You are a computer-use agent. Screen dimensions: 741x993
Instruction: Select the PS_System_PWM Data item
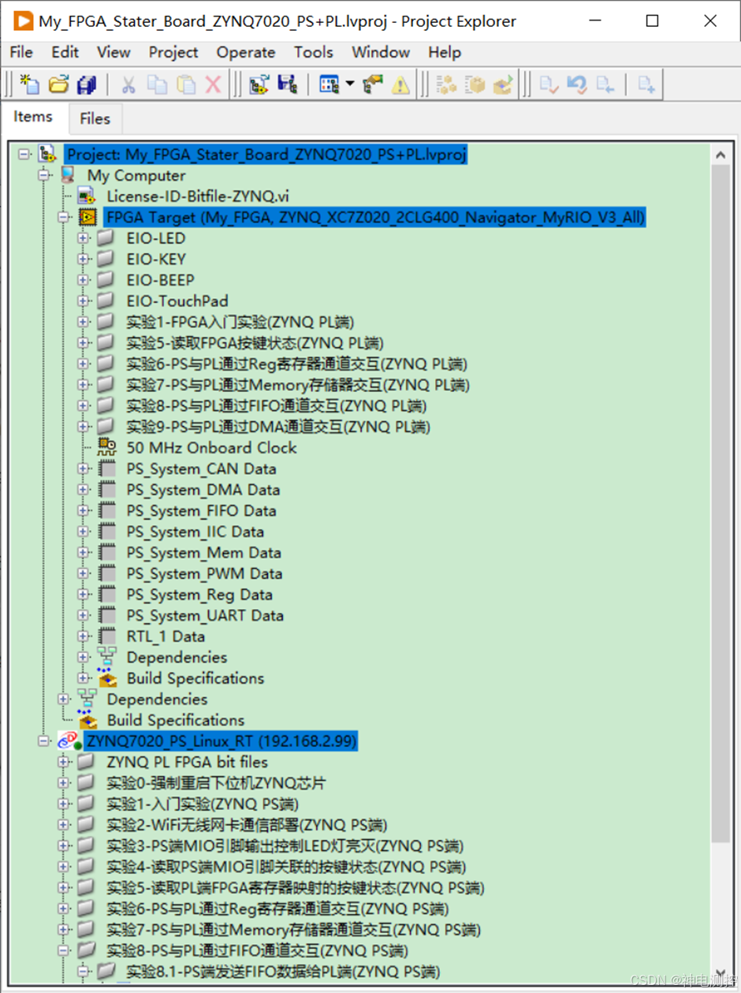(x=204, y=573)
